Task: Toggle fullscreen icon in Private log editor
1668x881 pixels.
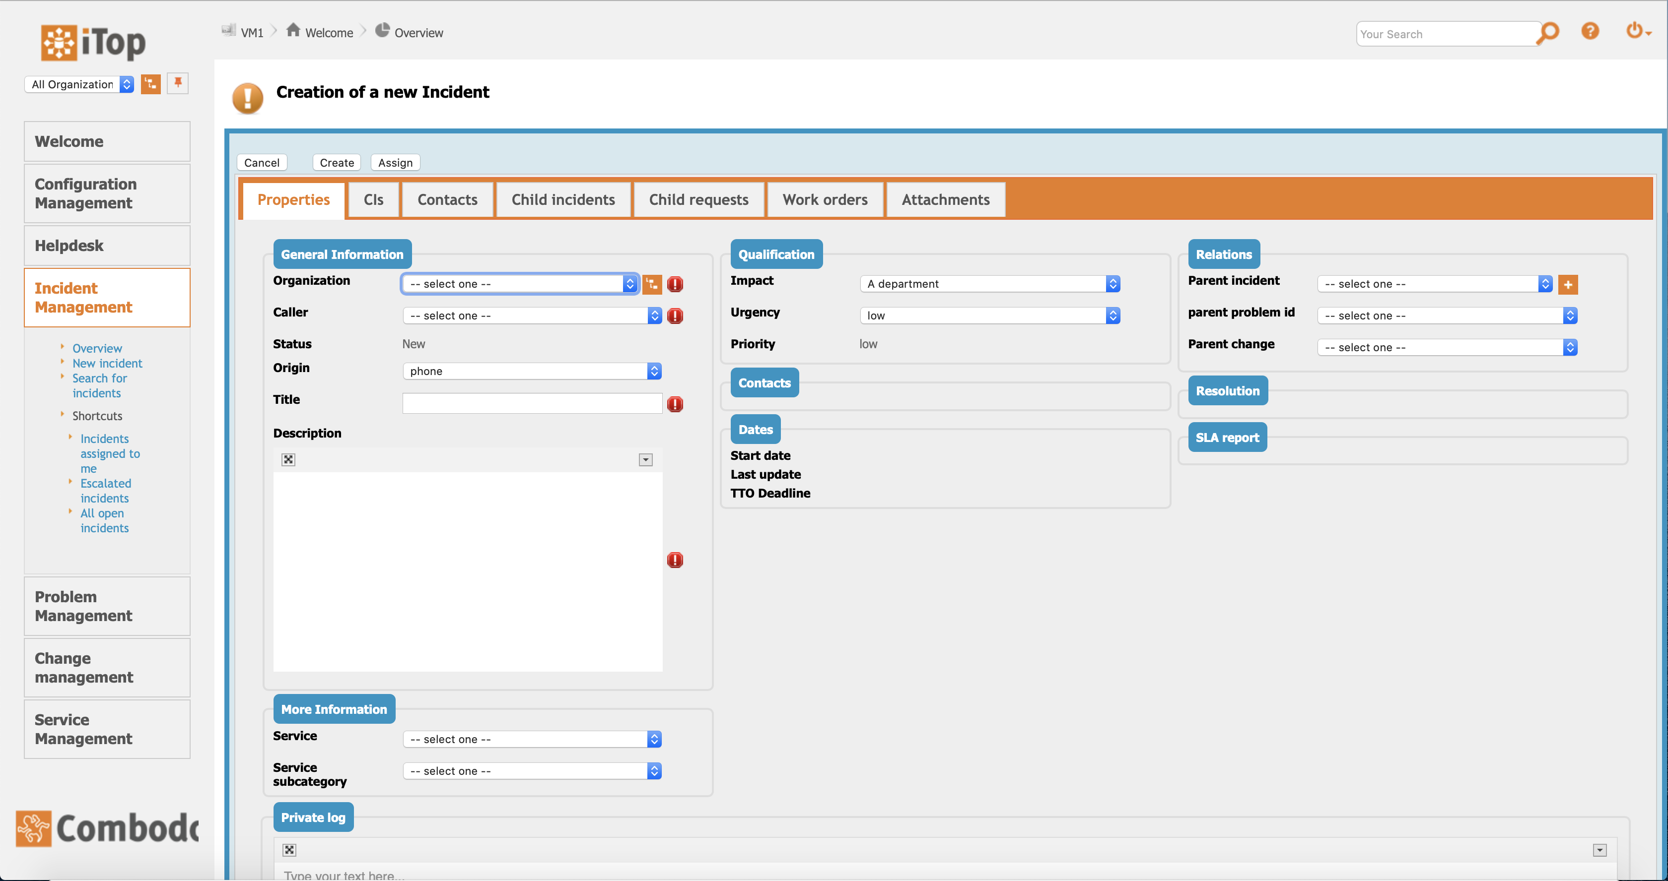Action: [x=289, y=850]
